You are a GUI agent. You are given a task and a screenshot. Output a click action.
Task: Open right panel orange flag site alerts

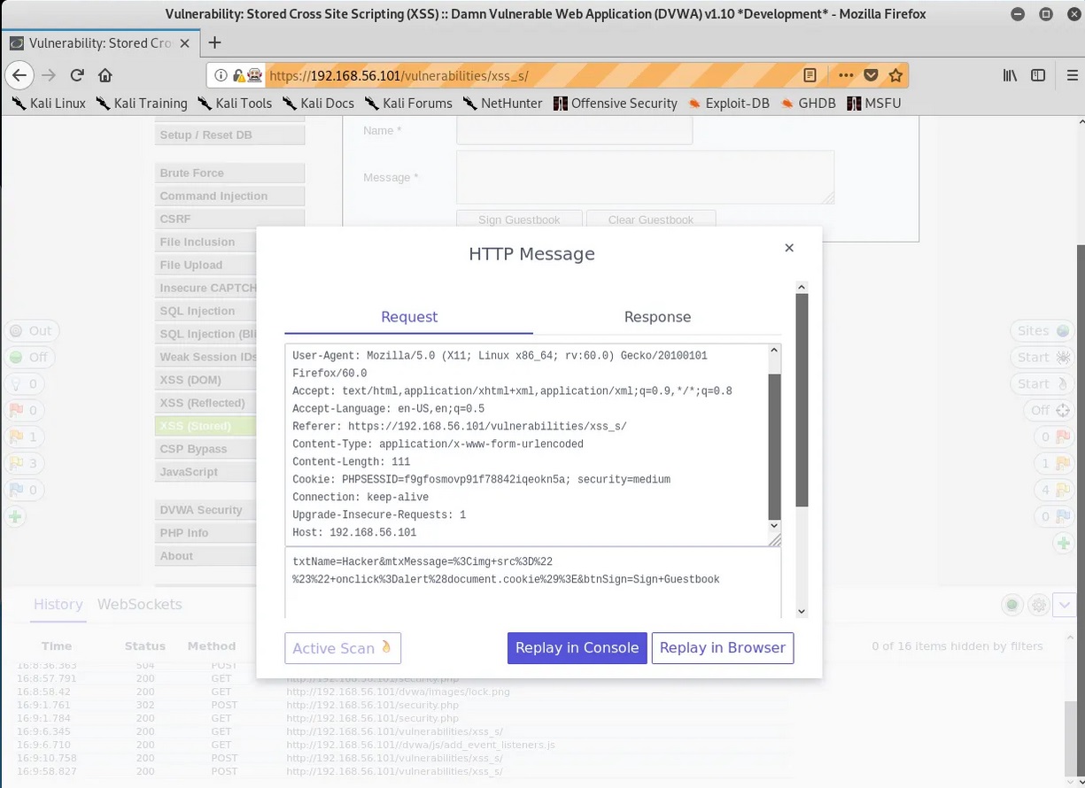pyautogui.click(x=1056, y=463)
